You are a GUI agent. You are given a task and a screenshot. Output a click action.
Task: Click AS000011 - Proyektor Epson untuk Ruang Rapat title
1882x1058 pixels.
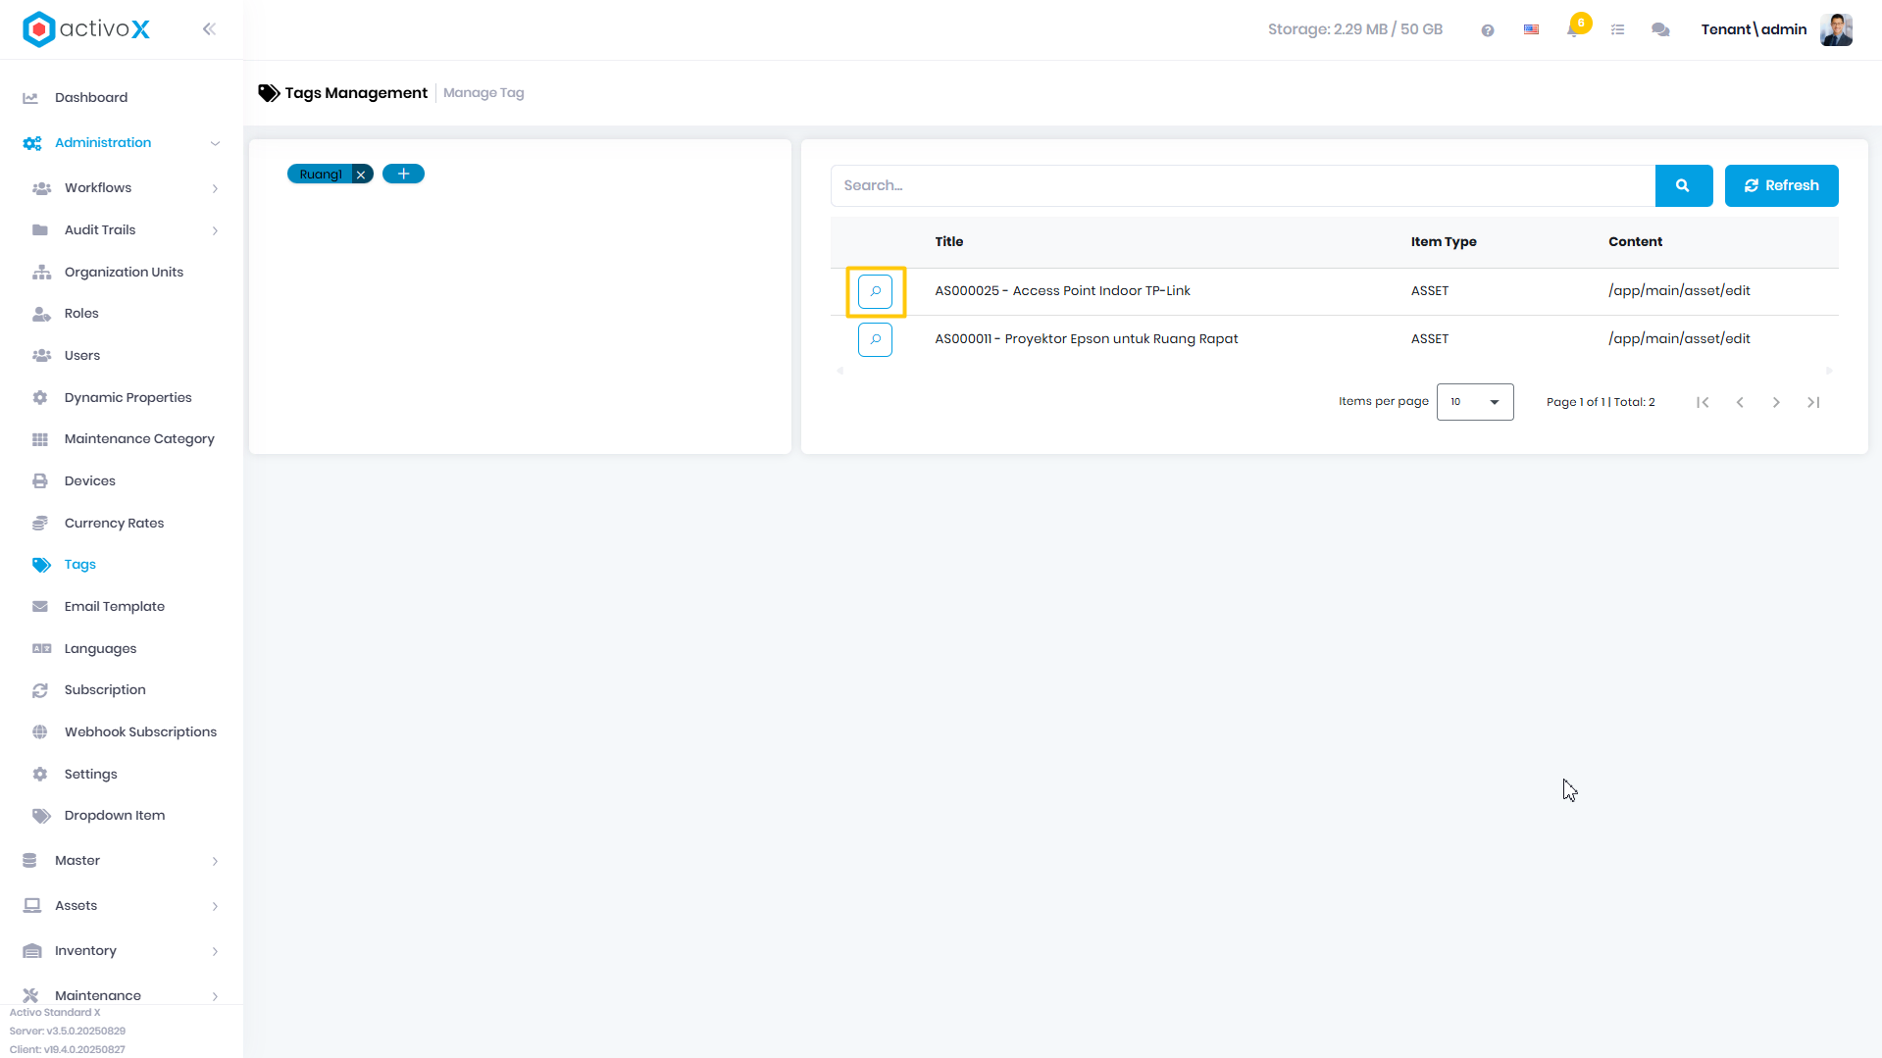click(x=1086, y=339)
